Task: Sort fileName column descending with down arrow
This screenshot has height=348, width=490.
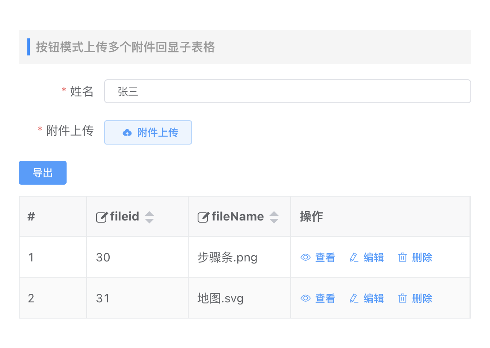Action: (274, 220)
